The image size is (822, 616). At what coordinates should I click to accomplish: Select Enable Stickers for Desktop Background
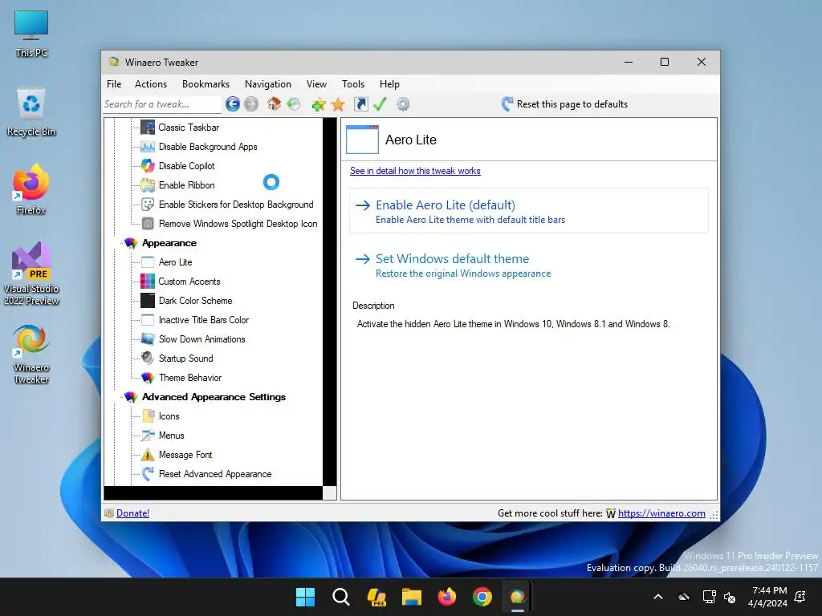click(236, 205)
